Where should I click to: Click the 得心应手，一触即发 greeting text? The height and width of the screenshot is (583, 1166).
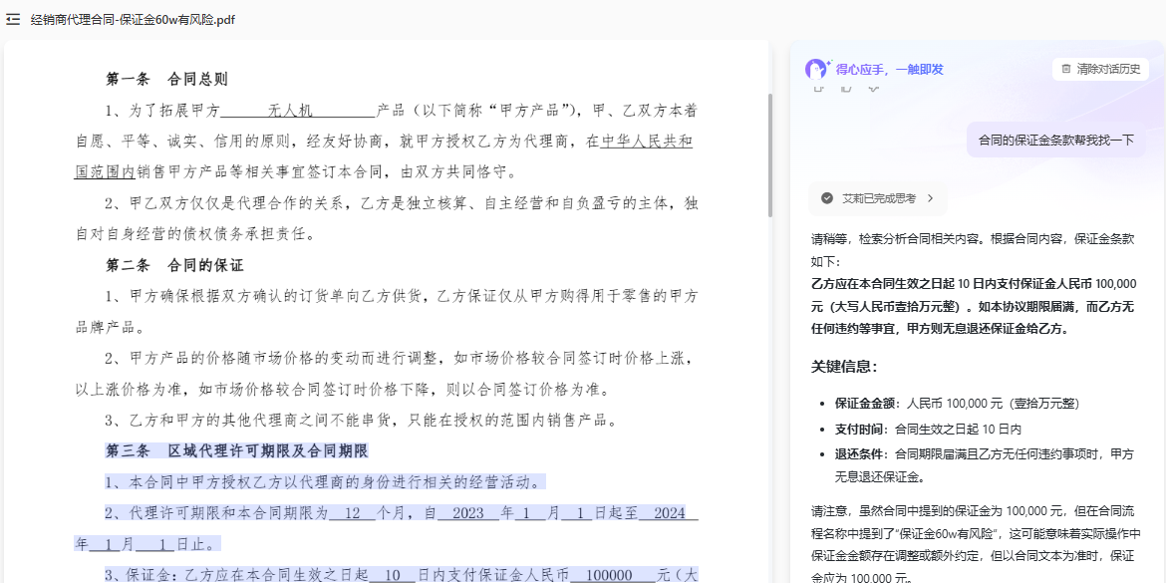click(x=892, y=69)
